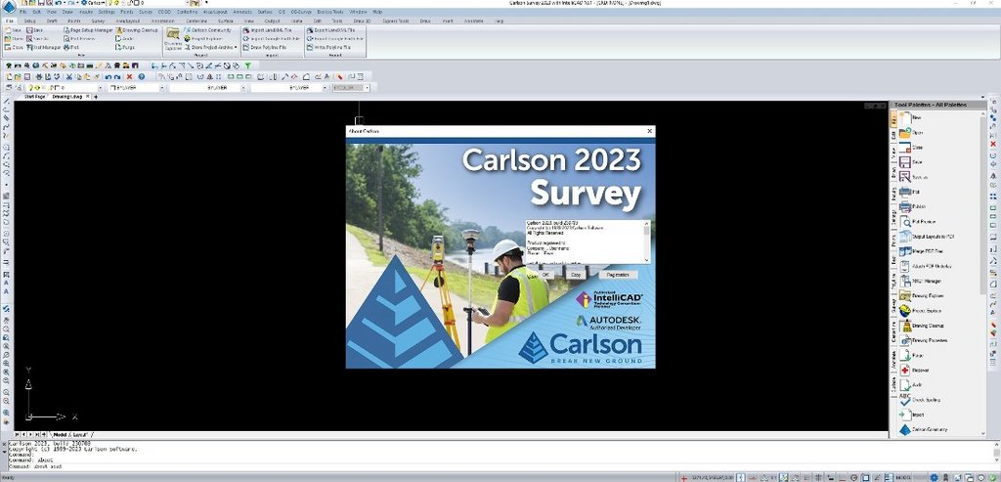Switch to the Start Page document tab
The width and height of the screenshot is (1001, 482).
click(x=34, y=97)
